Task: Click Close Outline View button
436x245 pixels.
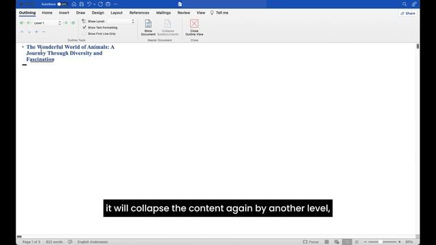Action: 194,27
